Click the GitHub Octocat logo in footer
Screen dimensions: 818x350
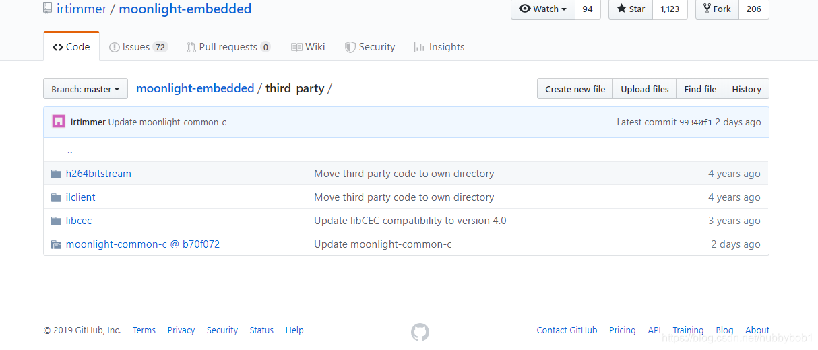click(x=420, y=331)
